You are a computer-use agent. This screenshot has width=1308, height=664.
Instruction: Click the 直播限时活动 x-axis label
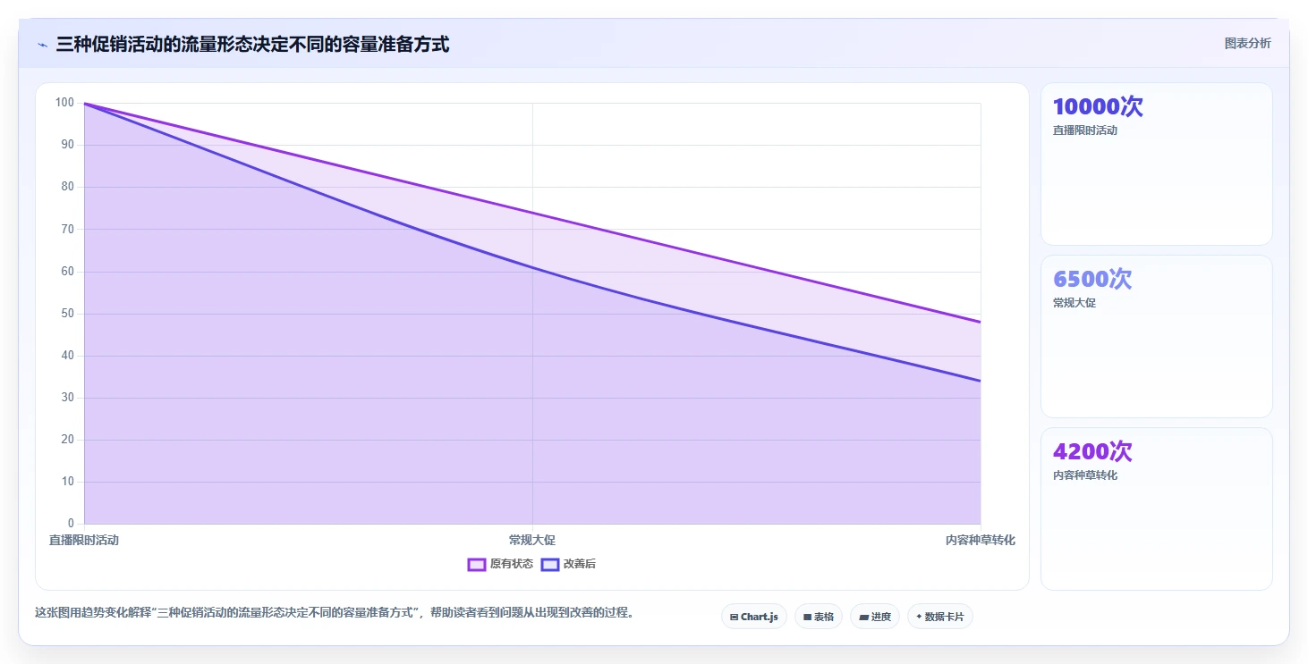pos(84,540)
